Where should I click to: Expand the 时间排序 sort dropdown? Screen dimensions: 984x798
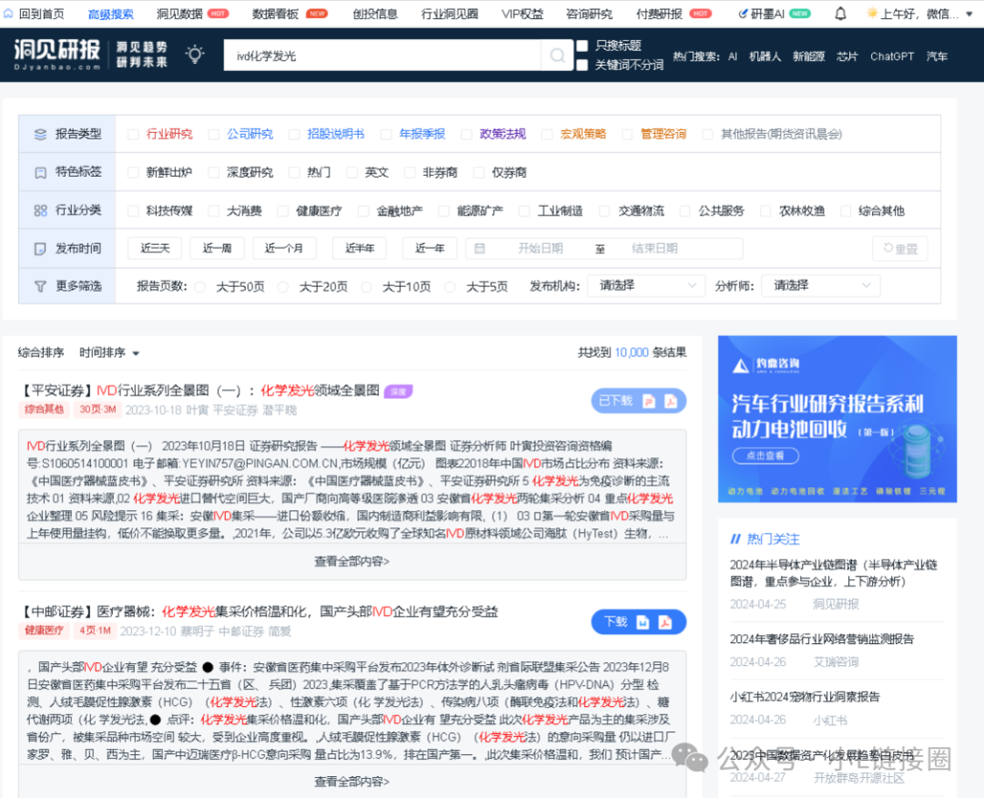pos(109,353)
